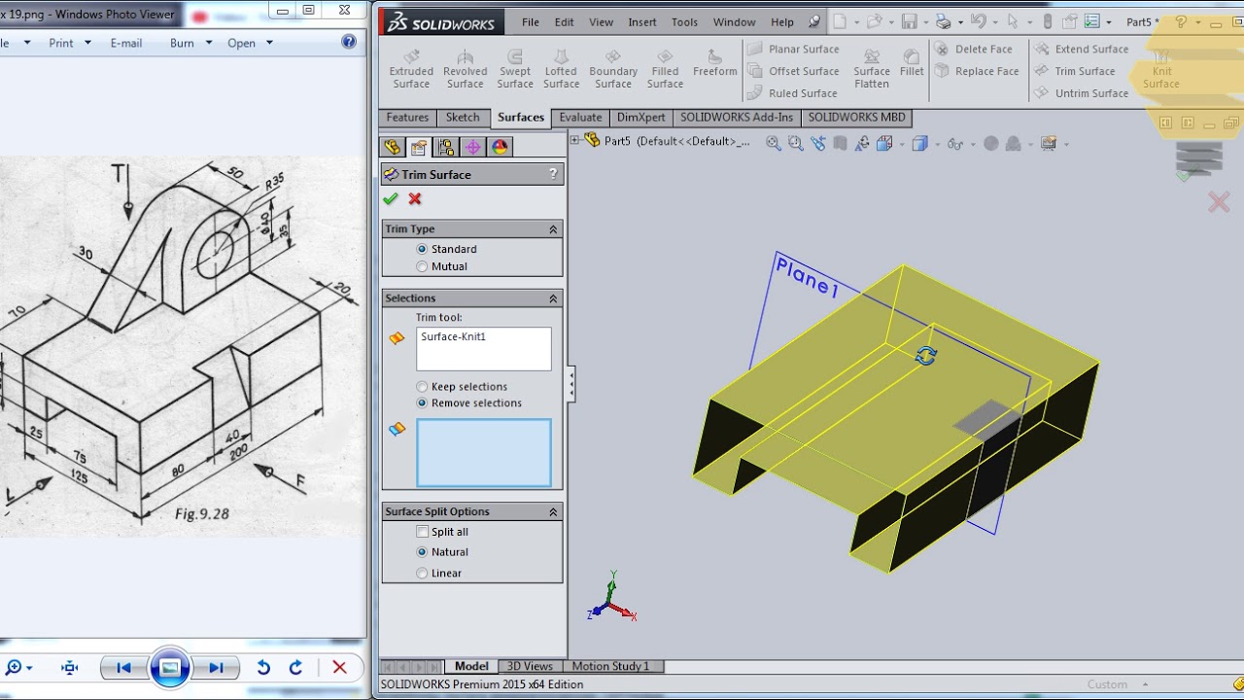This screenshot has width=1244, height=700.
Task: Select the Natural split option
Action: click(x=442, y=552)
